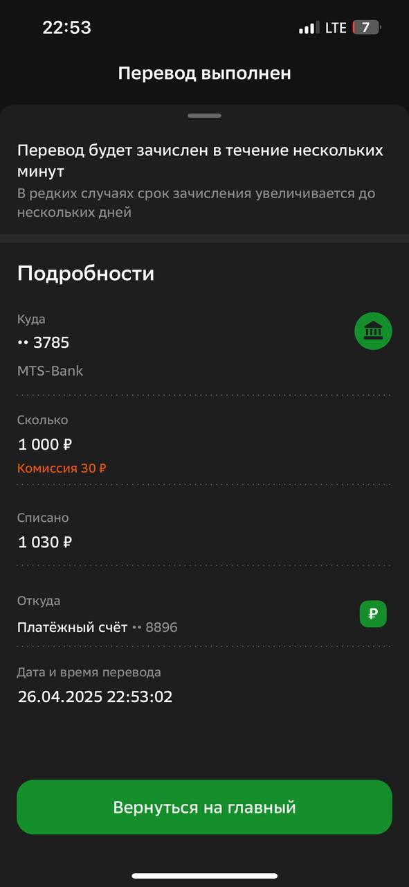
Task: Tap the orange 'Комиссия 30 ₽' text
Action: (x=62, y=468)
